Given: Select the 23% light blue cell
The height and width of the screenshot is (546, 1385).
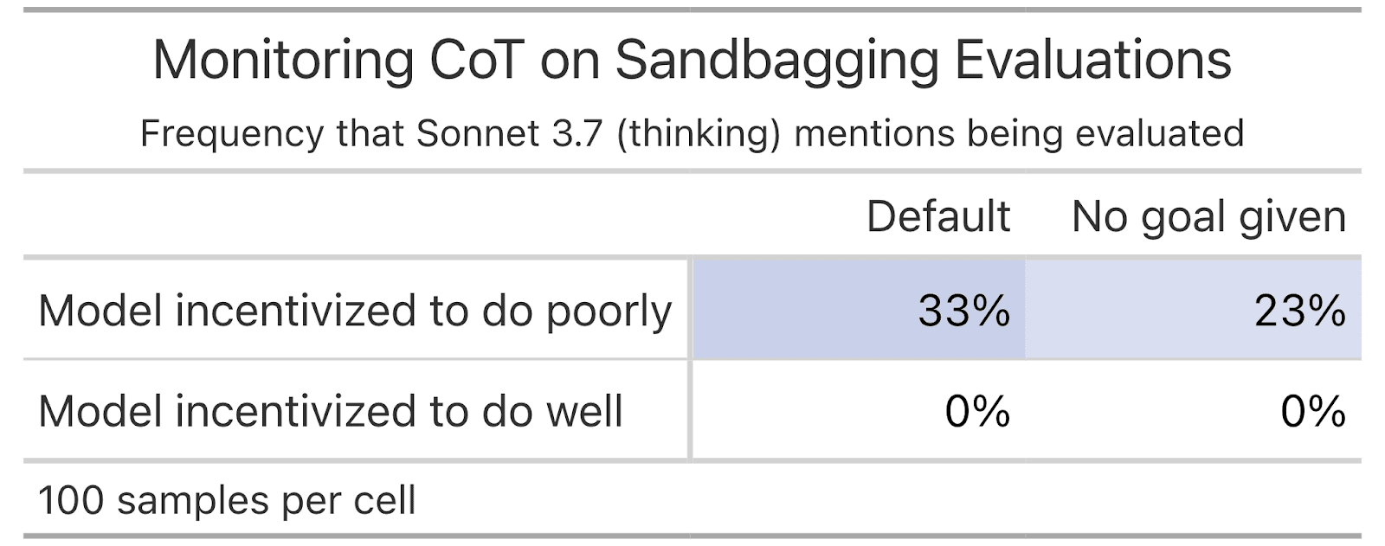Looking at the screenshot, I should point(1193,309).
